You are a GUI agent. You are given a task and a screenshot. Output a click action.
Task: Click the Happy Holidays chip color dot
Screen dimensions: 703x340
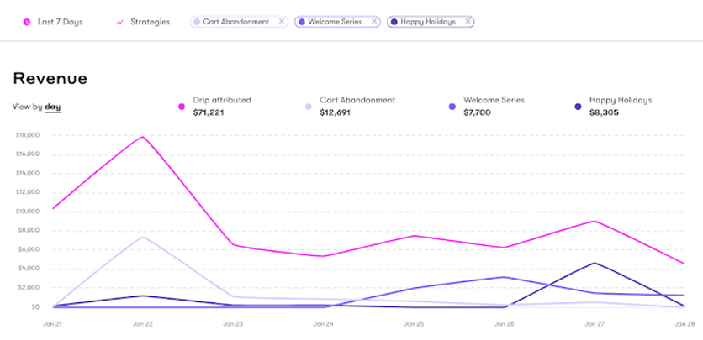coord(394,22)
